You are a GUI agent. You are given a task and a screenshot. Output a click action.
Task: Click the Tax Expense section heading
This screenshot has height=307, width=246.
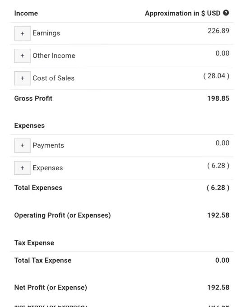tap(34, 243)
